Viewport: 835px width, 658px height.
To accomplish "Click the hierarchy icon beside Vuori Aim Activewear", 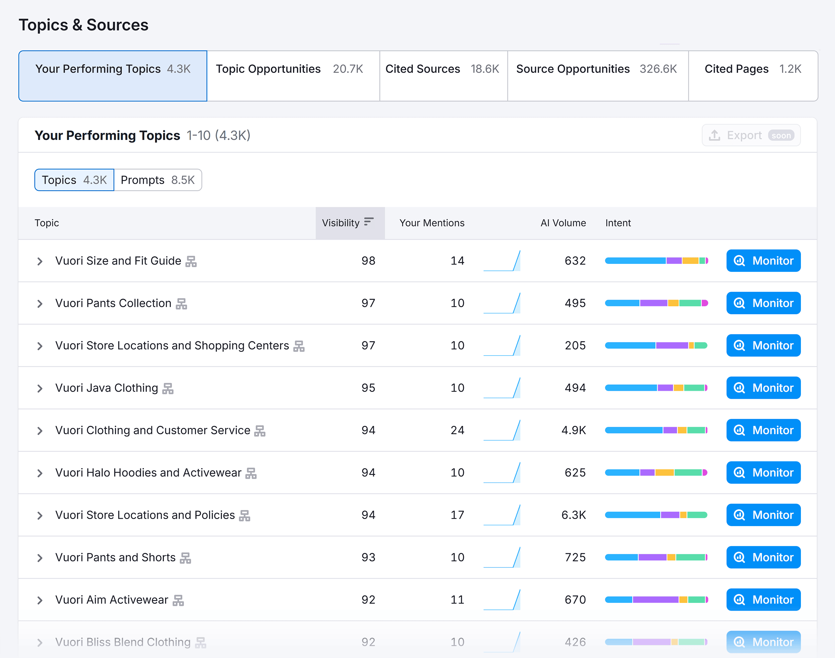I will coord(179,600).
